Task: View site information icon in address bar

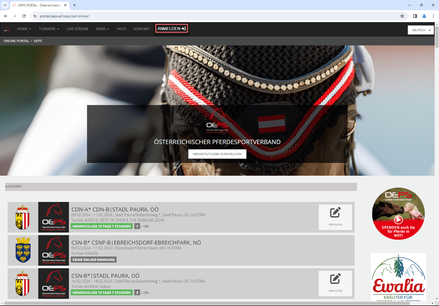Action: tap(35, 16)
